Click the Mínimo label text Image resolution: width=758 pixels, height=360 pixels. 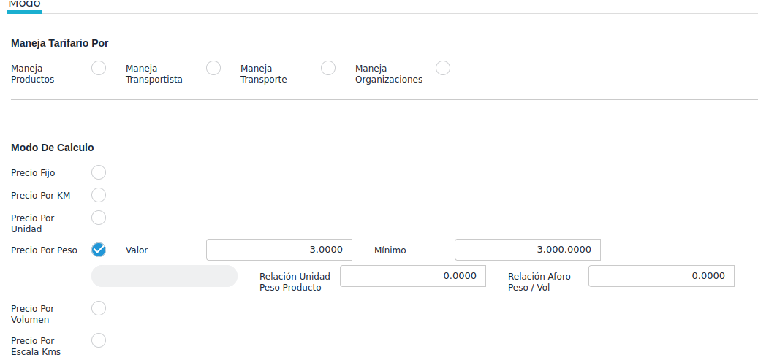tap(390, 250)
